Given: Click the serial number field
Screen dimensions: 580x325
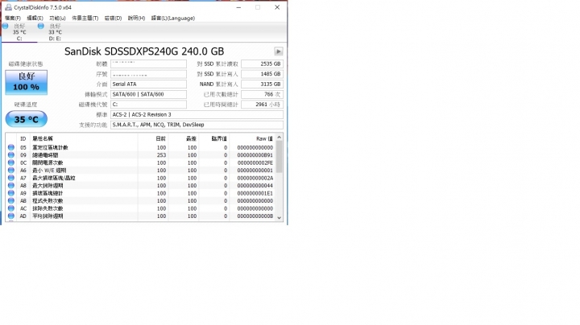Looking at the screenshot, I should [x=148, y=74].
